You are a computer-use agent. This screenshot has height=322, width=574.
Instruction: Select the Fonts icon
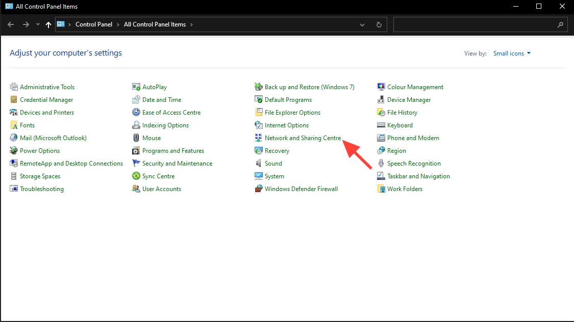tap(14, 125)
